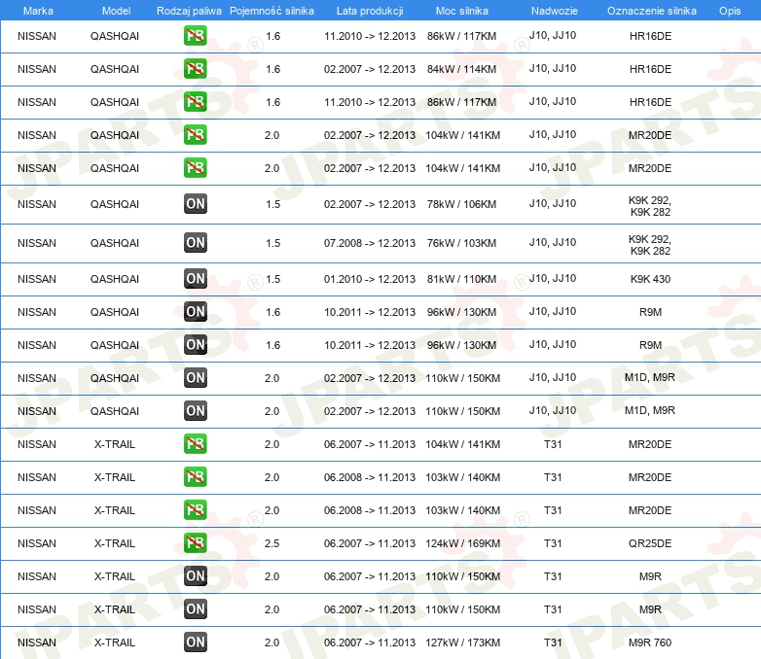The height and width of the screenshot is (659, 761).
Task: Click the petrol icon in the QR25DE row
Action: pos(195,543)
